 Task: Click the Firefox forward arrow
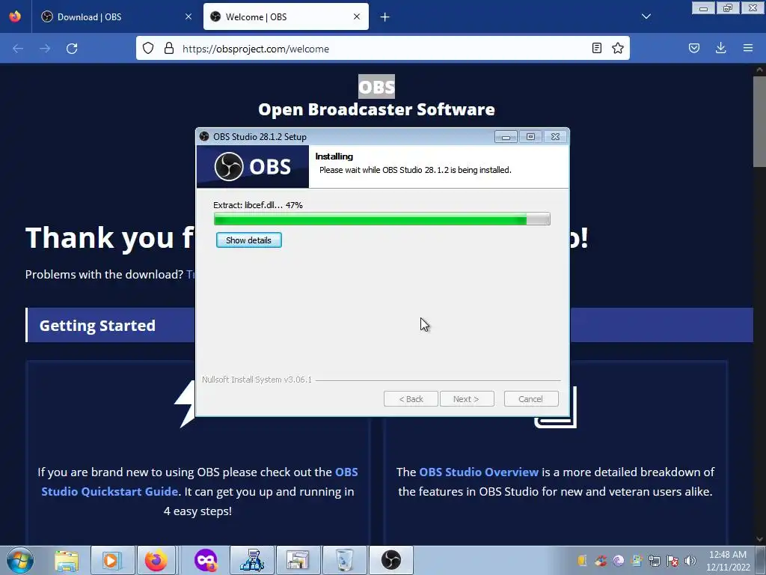click(x=45, y=49)
